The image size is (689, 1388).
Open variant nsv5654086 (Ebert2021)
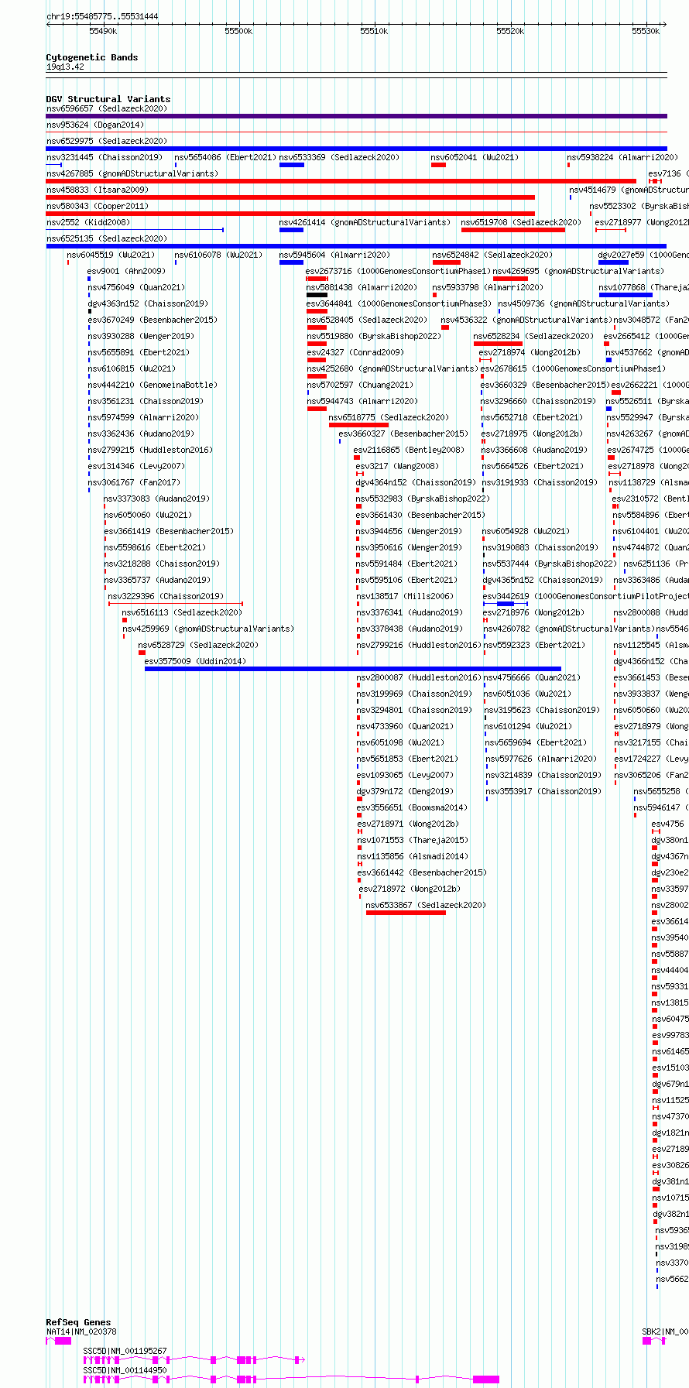click(225, 157)
